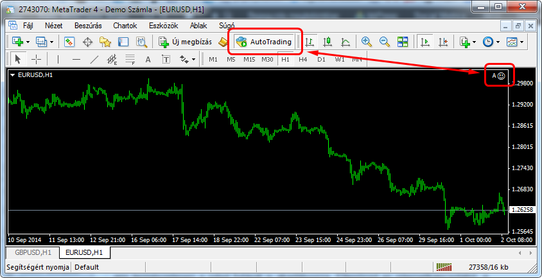Switch timeframe to D1
Screen dimensions: 542x278
[x=322, y=60]
